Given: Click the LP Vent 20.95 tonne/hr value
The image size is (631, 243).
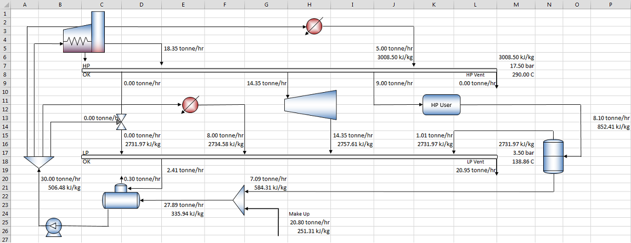Looking at the screenshot, I should tap(475, 170).
